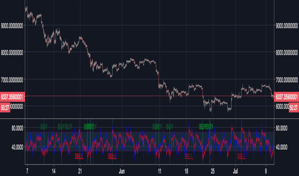Select the Jul label on the time axis
This screenshot has height=176, width=299.
tap(235, 172)
